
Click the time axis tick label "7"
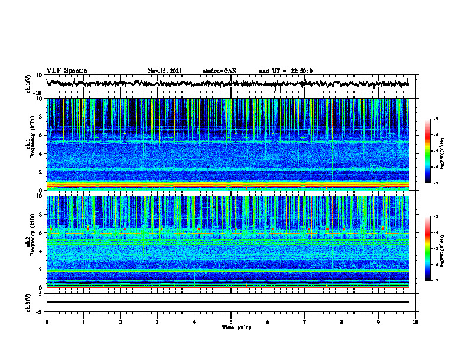coord(305,322)
